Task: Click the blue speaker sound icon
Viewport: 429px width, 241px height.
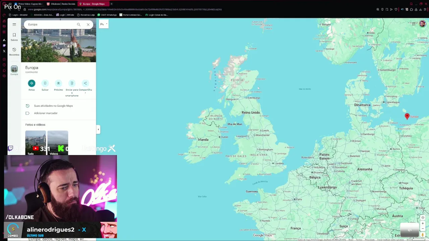Action: [x=402, y=9]
